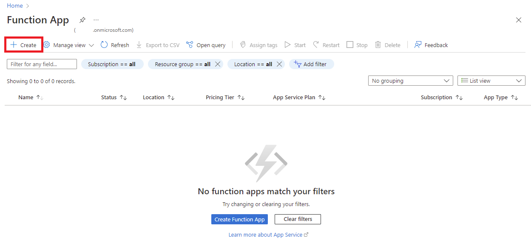Sort by App Service Plan column
Screen dimensions: 531x243
(299, 98)
